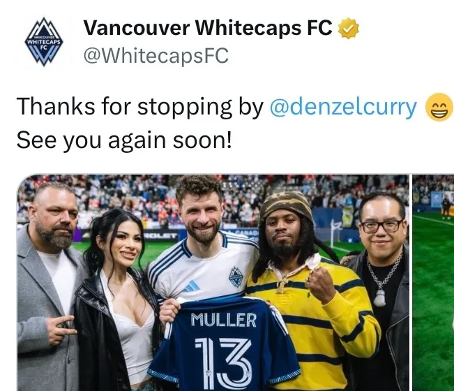Click the Adidas logo on white jersey
The height and width of the screenshot is (391, 454).
[191, 286]
